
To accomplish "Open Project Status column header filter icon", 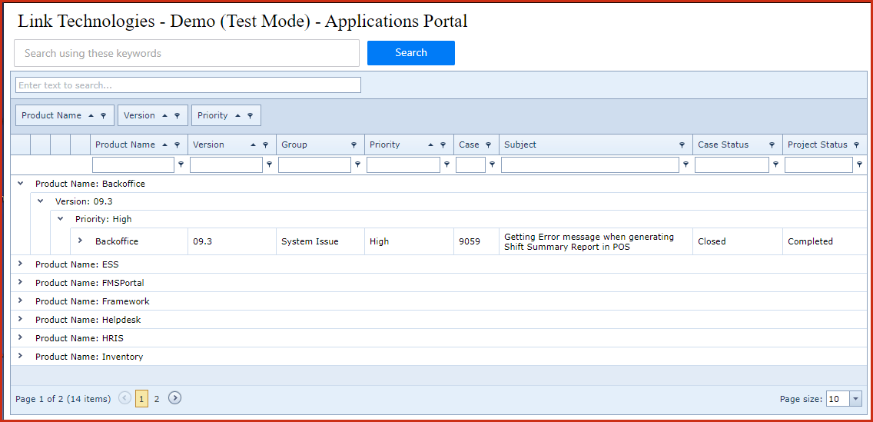I will 857,145.
